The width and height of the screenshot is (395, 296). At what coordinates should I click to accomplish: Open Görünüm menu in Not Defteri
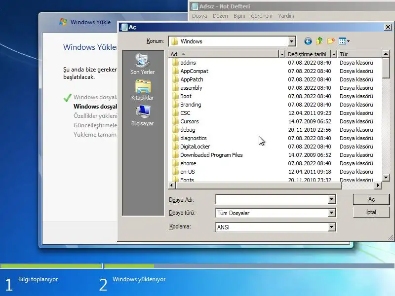point(262,16)
